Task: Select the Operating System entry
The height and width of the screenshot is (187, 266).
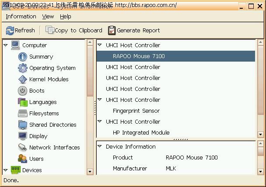Action: coord(52,68)
